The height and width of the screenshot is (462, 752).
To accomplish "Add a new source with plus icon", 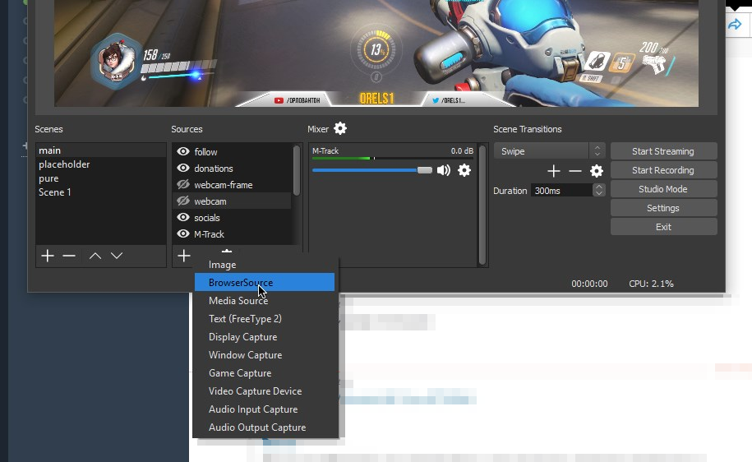I will [183, 256].
